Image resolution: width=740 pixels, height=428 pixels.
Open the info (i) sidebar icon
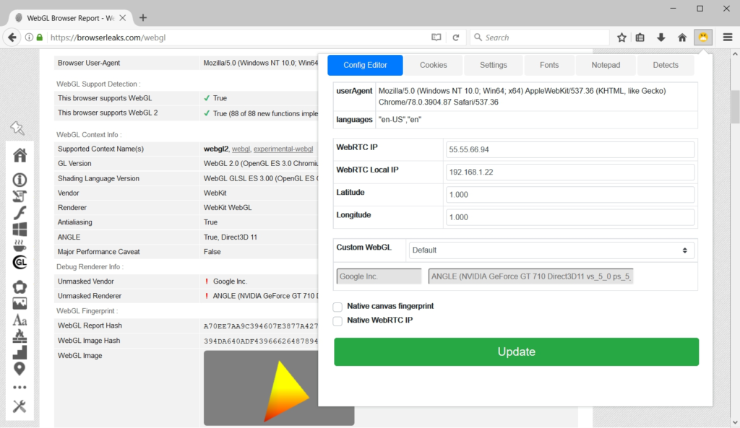tap(20, 180)
